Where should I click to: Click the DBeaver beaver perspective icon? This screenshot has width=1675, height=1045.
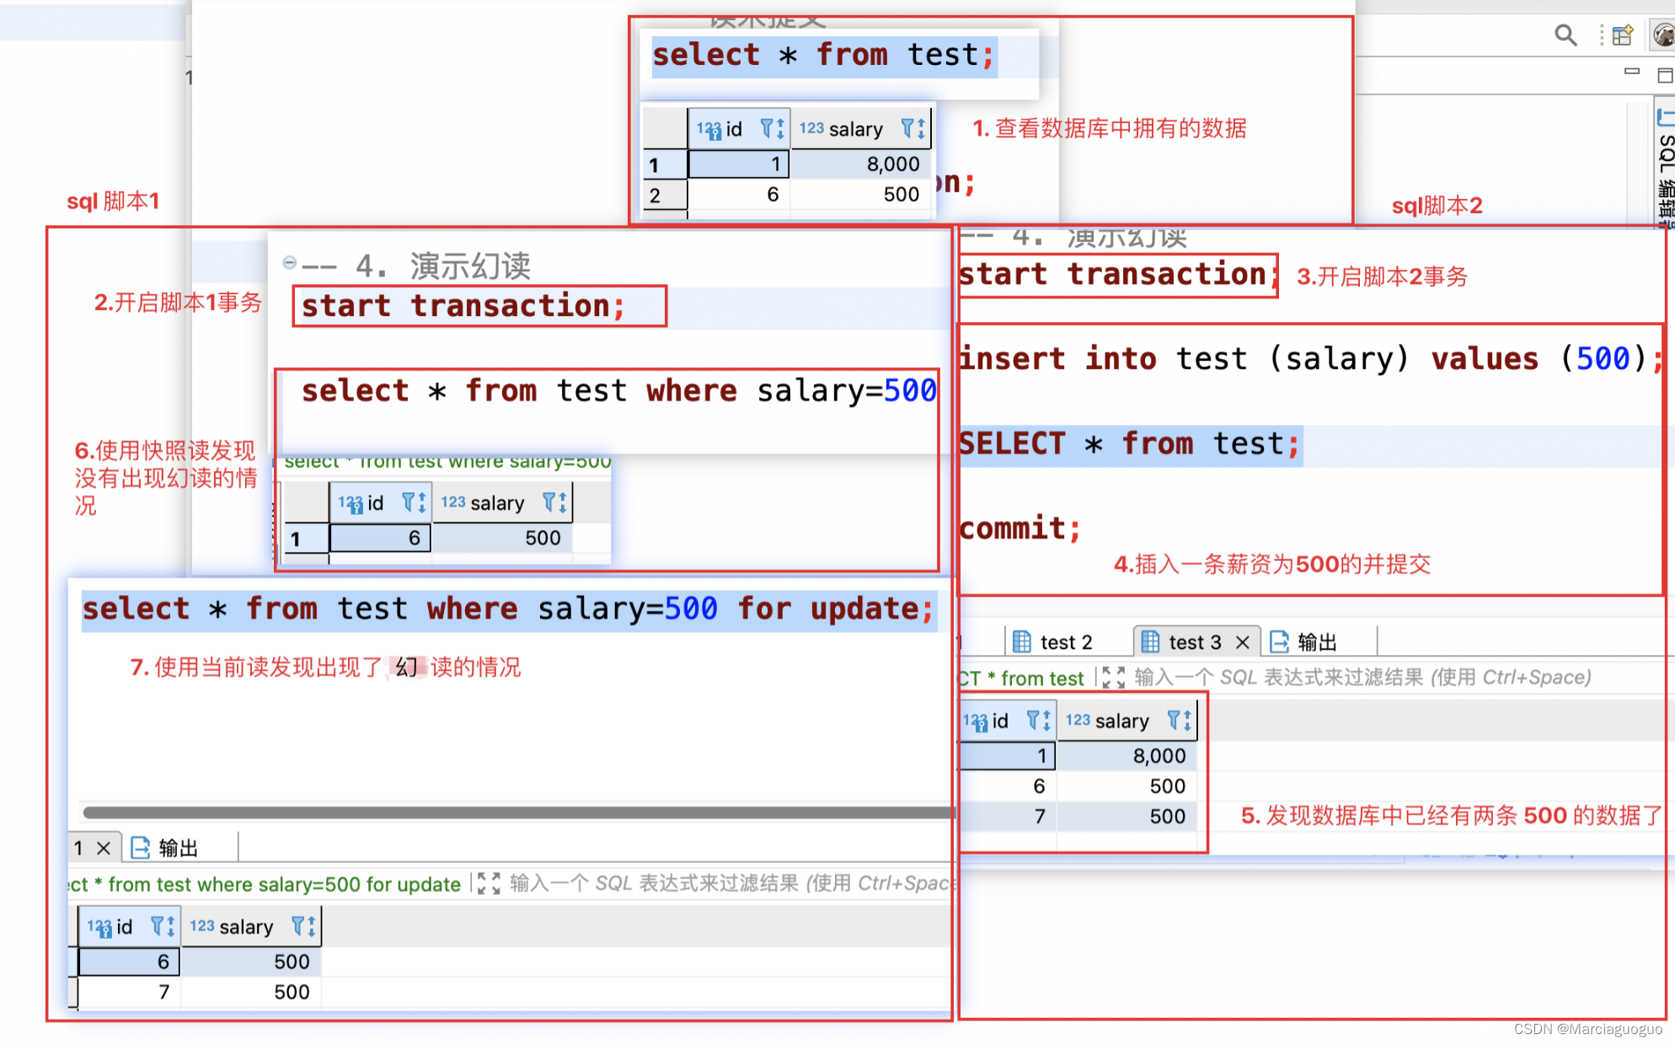pos(1664,35)
